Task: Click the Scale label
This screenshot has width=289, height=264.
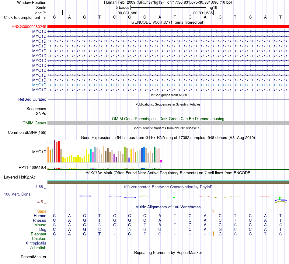Action: coord(41,8)
